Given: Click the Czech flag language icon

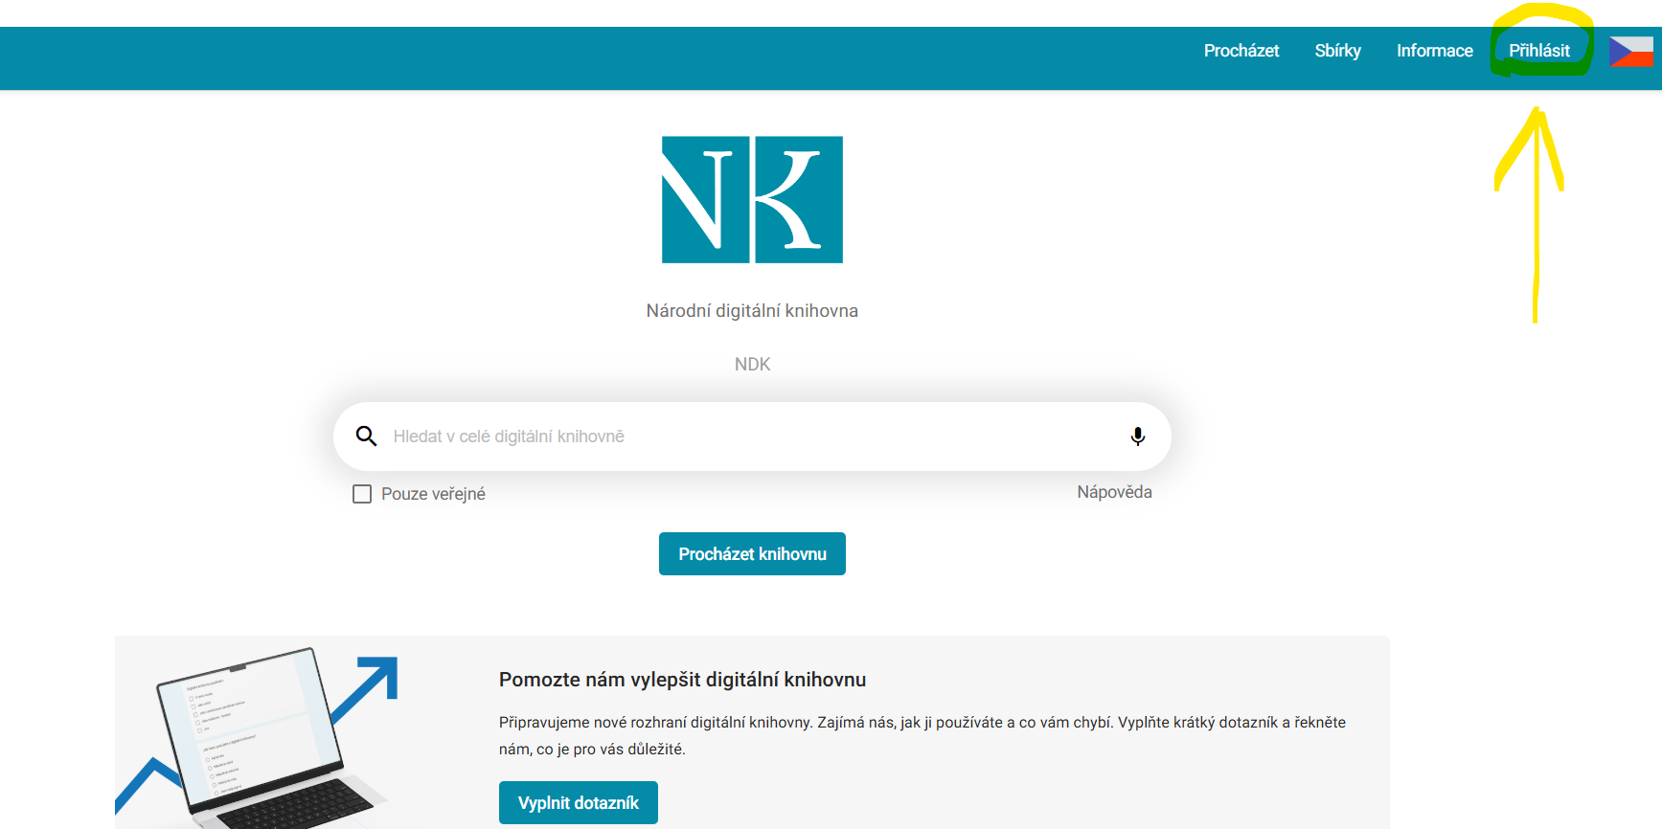Looking at the screenshot, I should click(1630, 51).
